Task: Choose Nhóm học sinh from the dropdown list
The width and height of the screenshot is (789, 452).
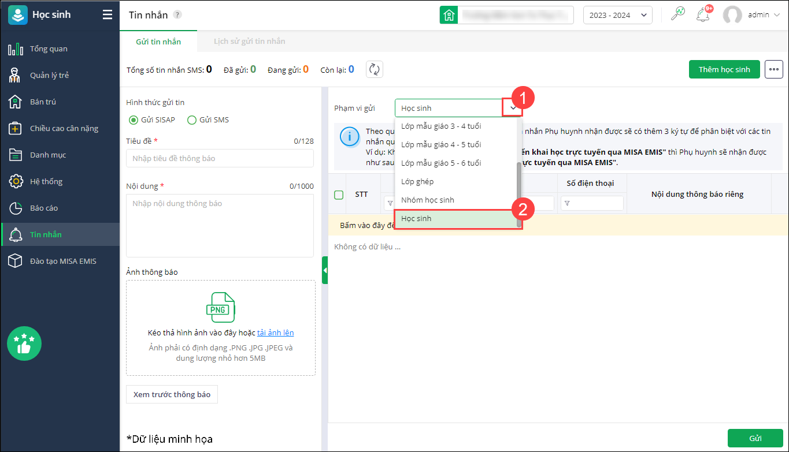Action: (455, 200)
